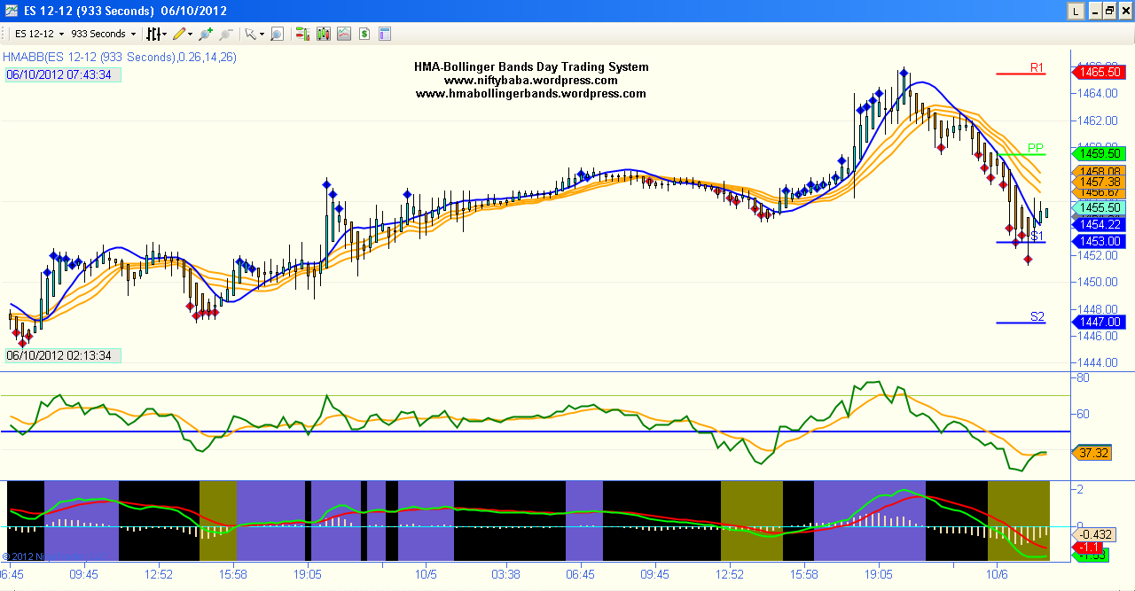This screenshot has width=1135, height=591.
Task: Click the 10/6 date label on time axis
Action: tap(997, 574)
